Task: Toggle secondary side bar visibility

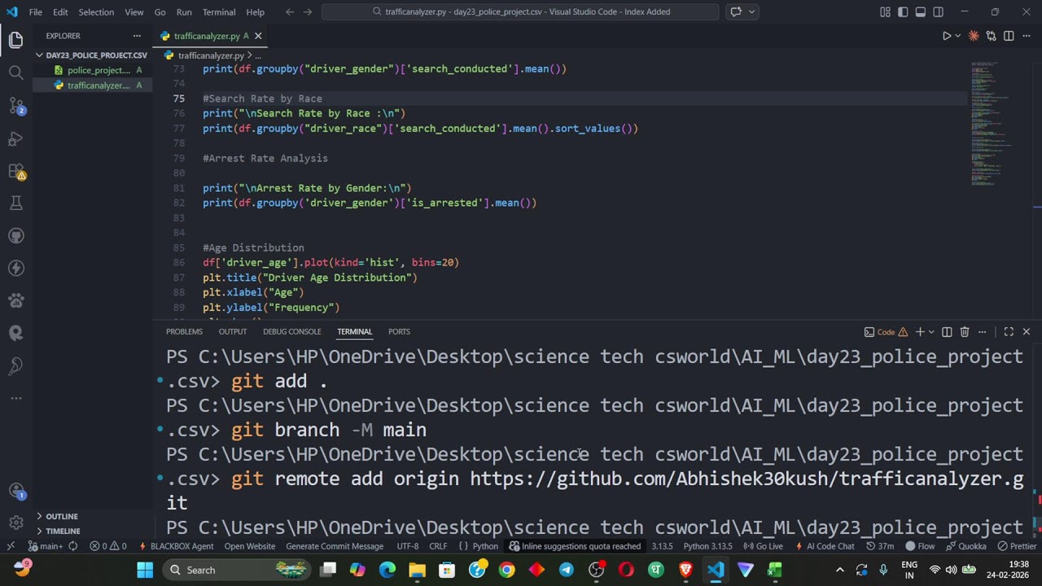Action: pos(939,12)
